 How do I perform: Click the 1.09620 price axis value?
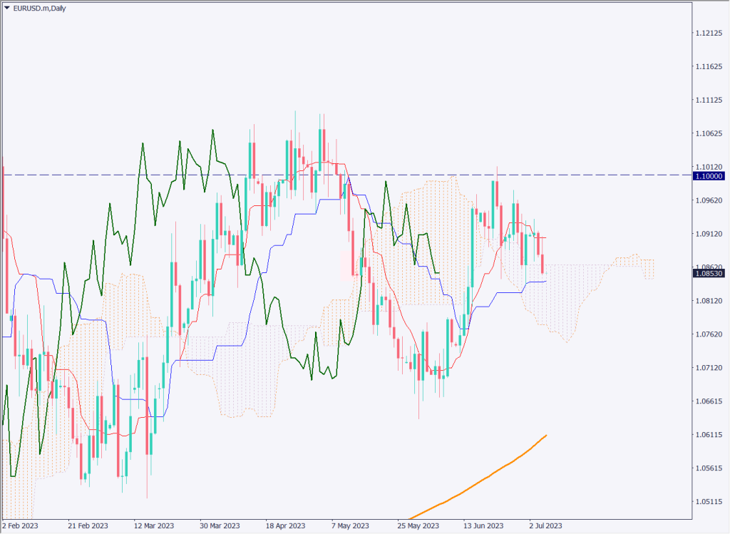pyautogui.click(x=709, y=200)
